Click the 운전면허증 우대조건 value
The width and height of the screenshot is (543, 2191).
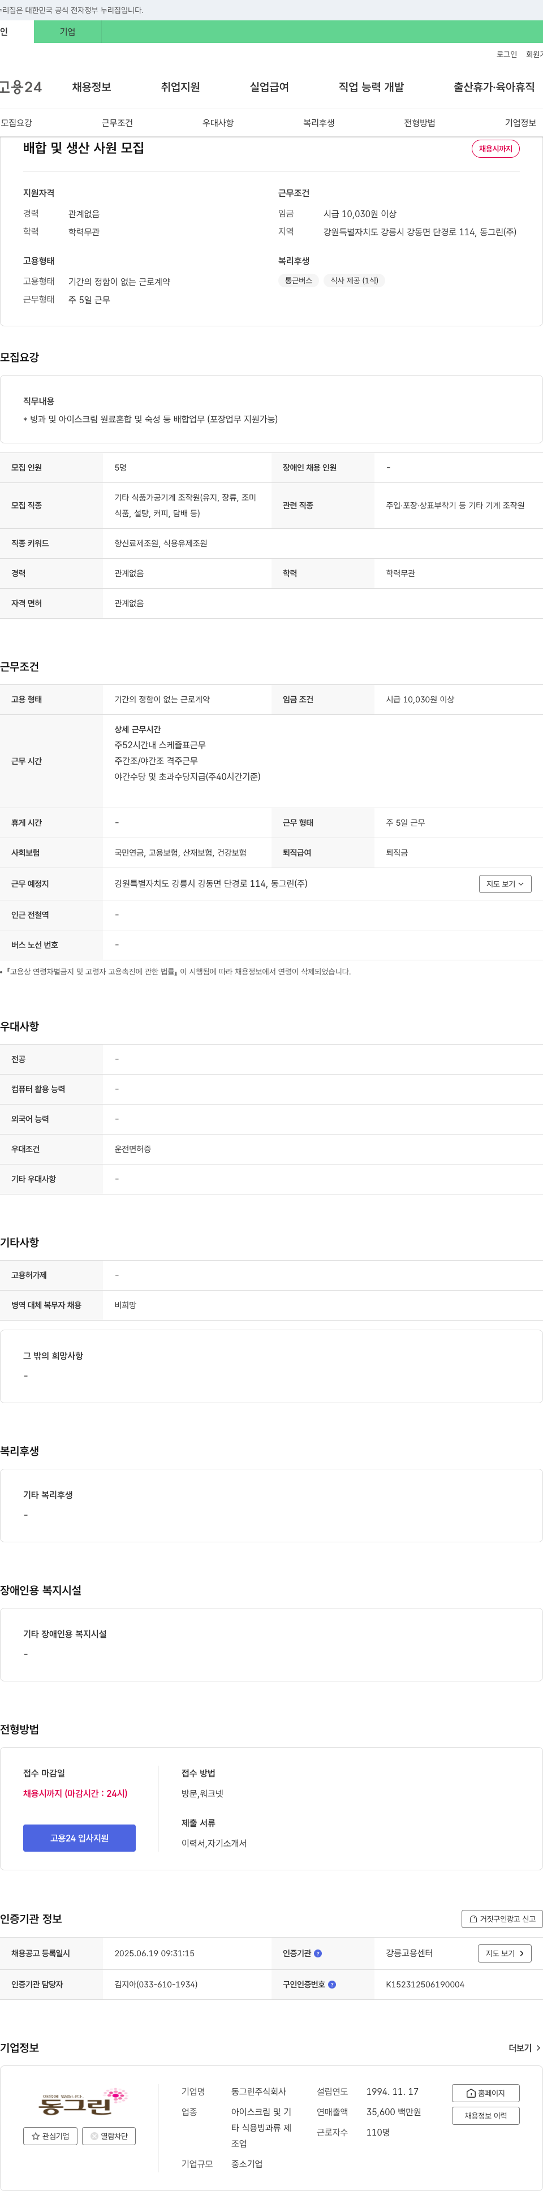[133, 1149]
